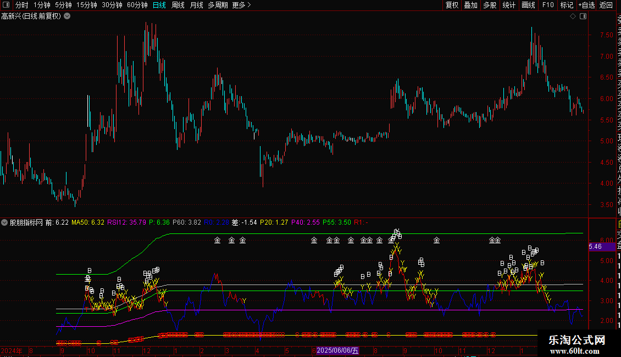Click the P60: 3.82 readout
The image size is (621, 357).
tap(186, 222)
